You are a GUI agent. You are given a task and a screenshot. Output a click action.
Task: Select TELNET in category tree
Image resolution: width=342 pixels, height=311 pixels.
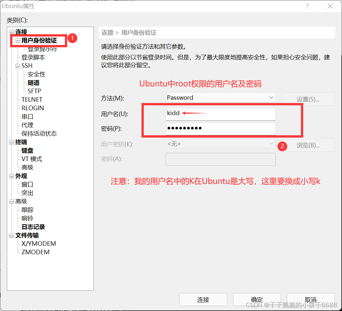pyautogui.click(x=32, y=100)
